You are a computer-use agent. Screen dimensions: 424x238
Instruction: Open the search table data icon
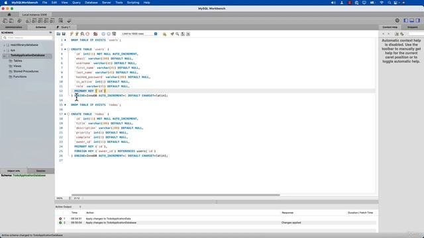coord(61,20)
